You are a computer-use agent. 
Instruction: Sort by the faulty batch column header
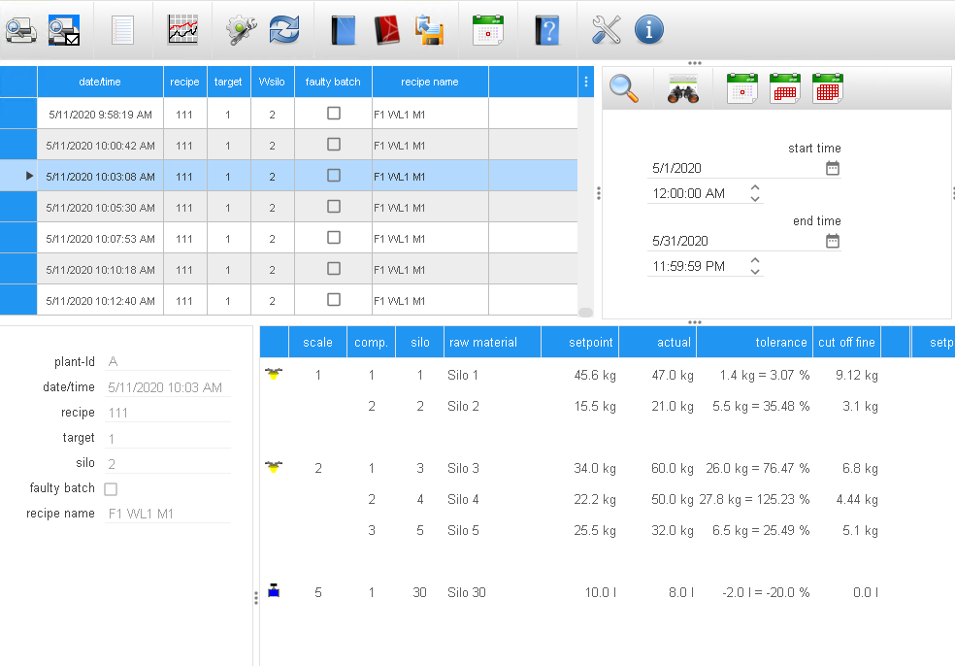(333, 82)
